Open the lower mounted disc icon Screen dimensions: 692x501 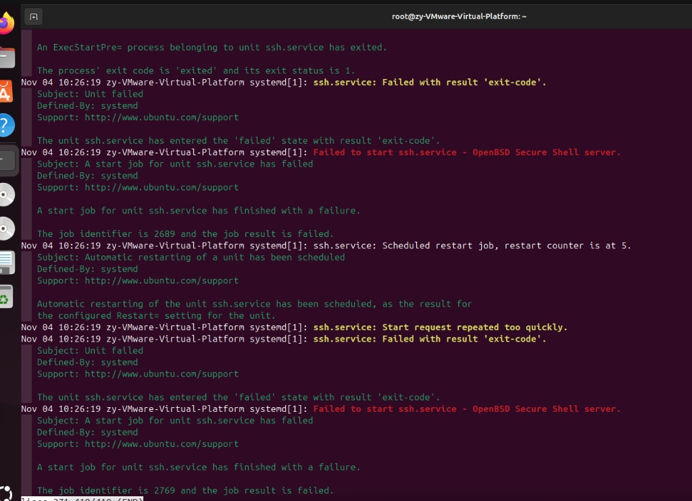coord(5,229)
